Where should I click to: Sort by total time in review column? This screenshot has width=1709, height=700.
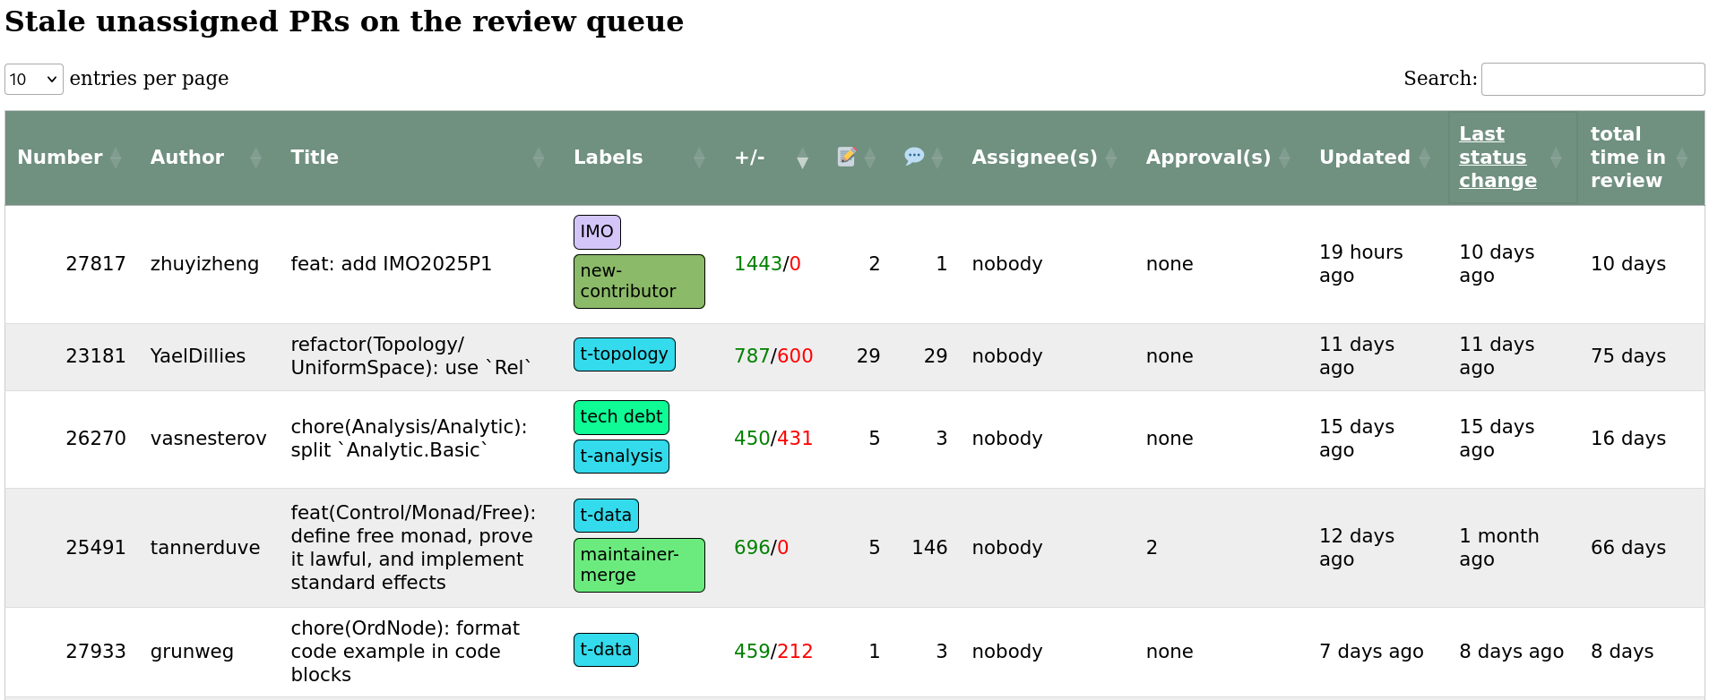1627,158
